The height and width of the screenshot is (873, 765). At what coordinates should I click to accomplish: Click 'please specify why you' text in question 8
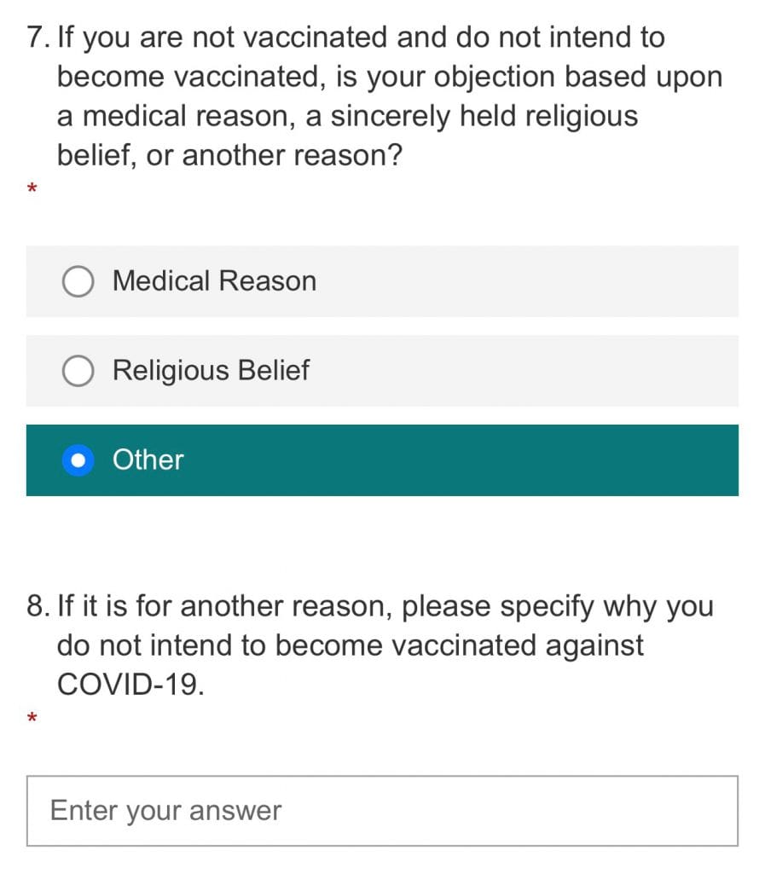558,606
